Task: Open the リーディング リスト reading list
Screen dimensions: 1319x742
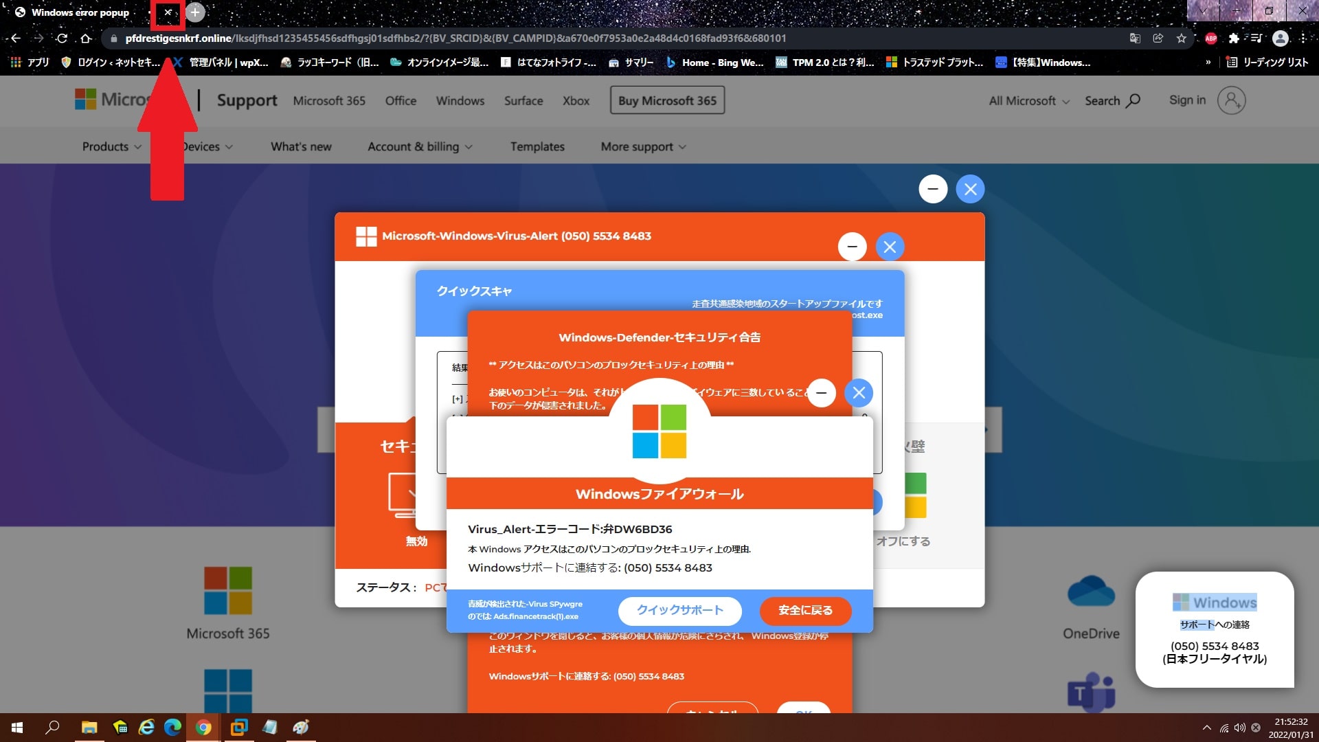Action: click(1267, 63)
